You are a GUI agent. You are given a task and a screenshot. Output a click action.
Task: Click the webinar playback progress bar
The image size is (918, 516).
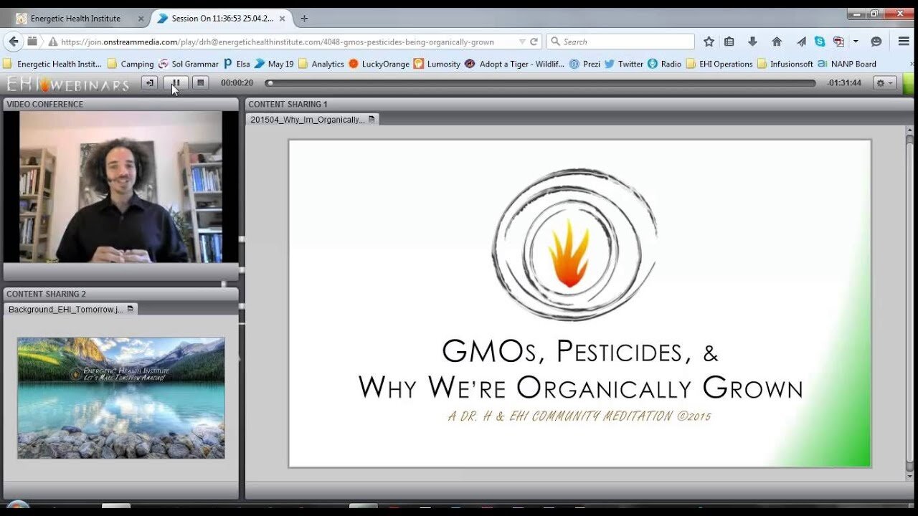pos(542,83)
